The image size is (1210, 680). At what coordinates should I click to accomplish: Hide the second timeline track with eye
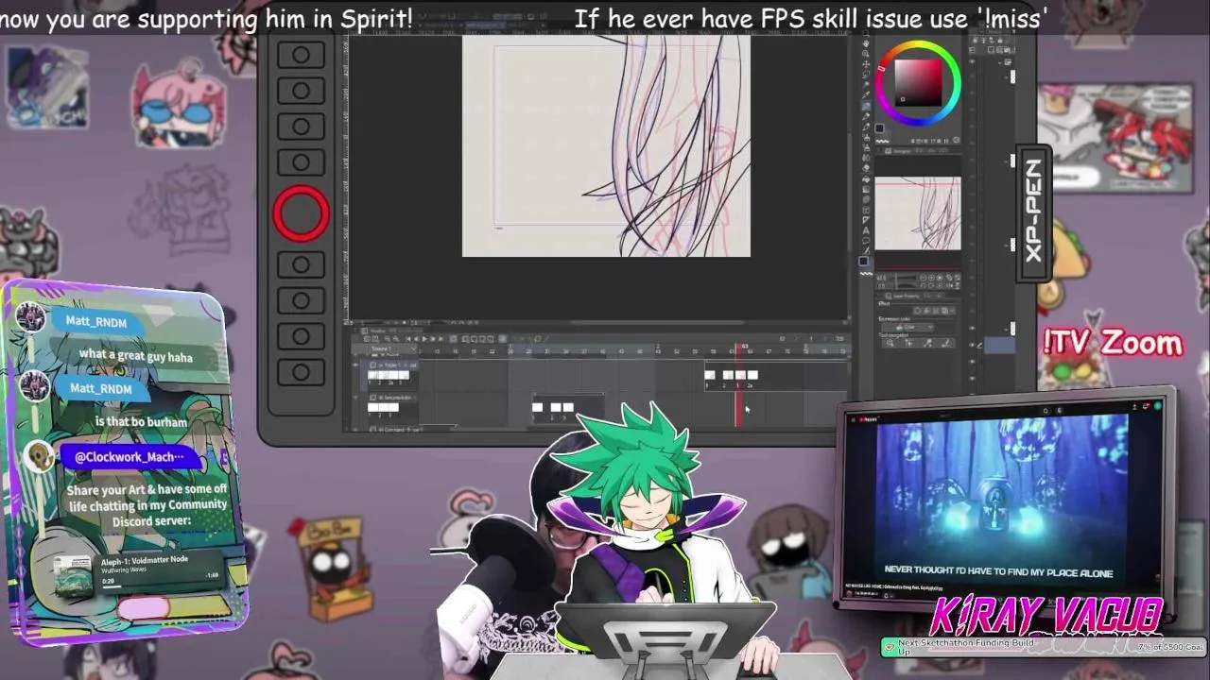[x=355, y=398]
